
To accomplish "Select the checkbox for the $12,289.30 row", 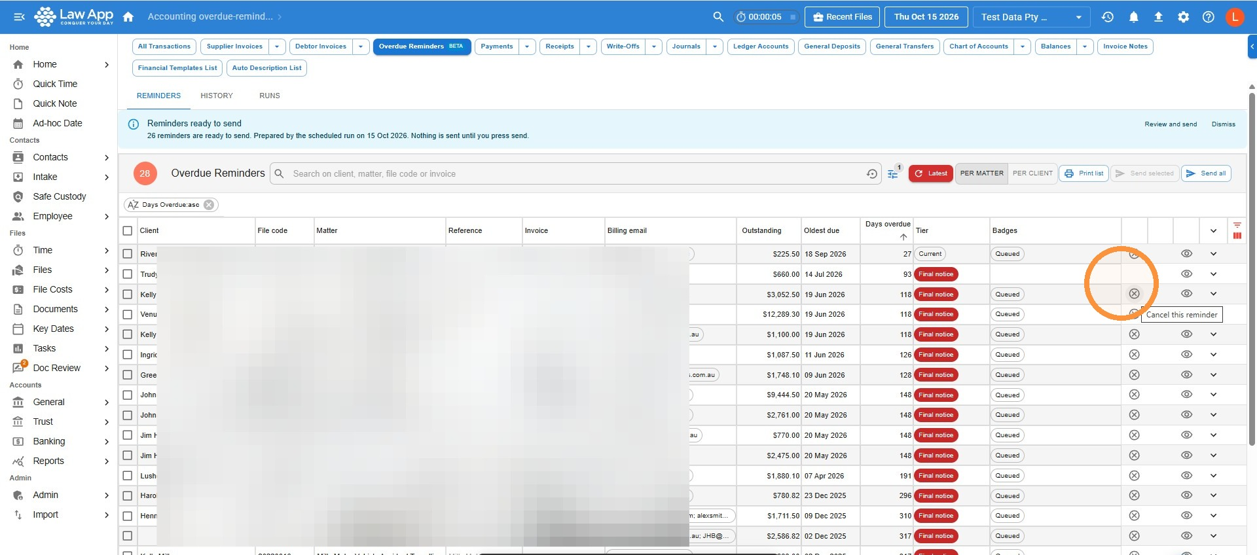I will pyautogui.click(x=128, y=314).
